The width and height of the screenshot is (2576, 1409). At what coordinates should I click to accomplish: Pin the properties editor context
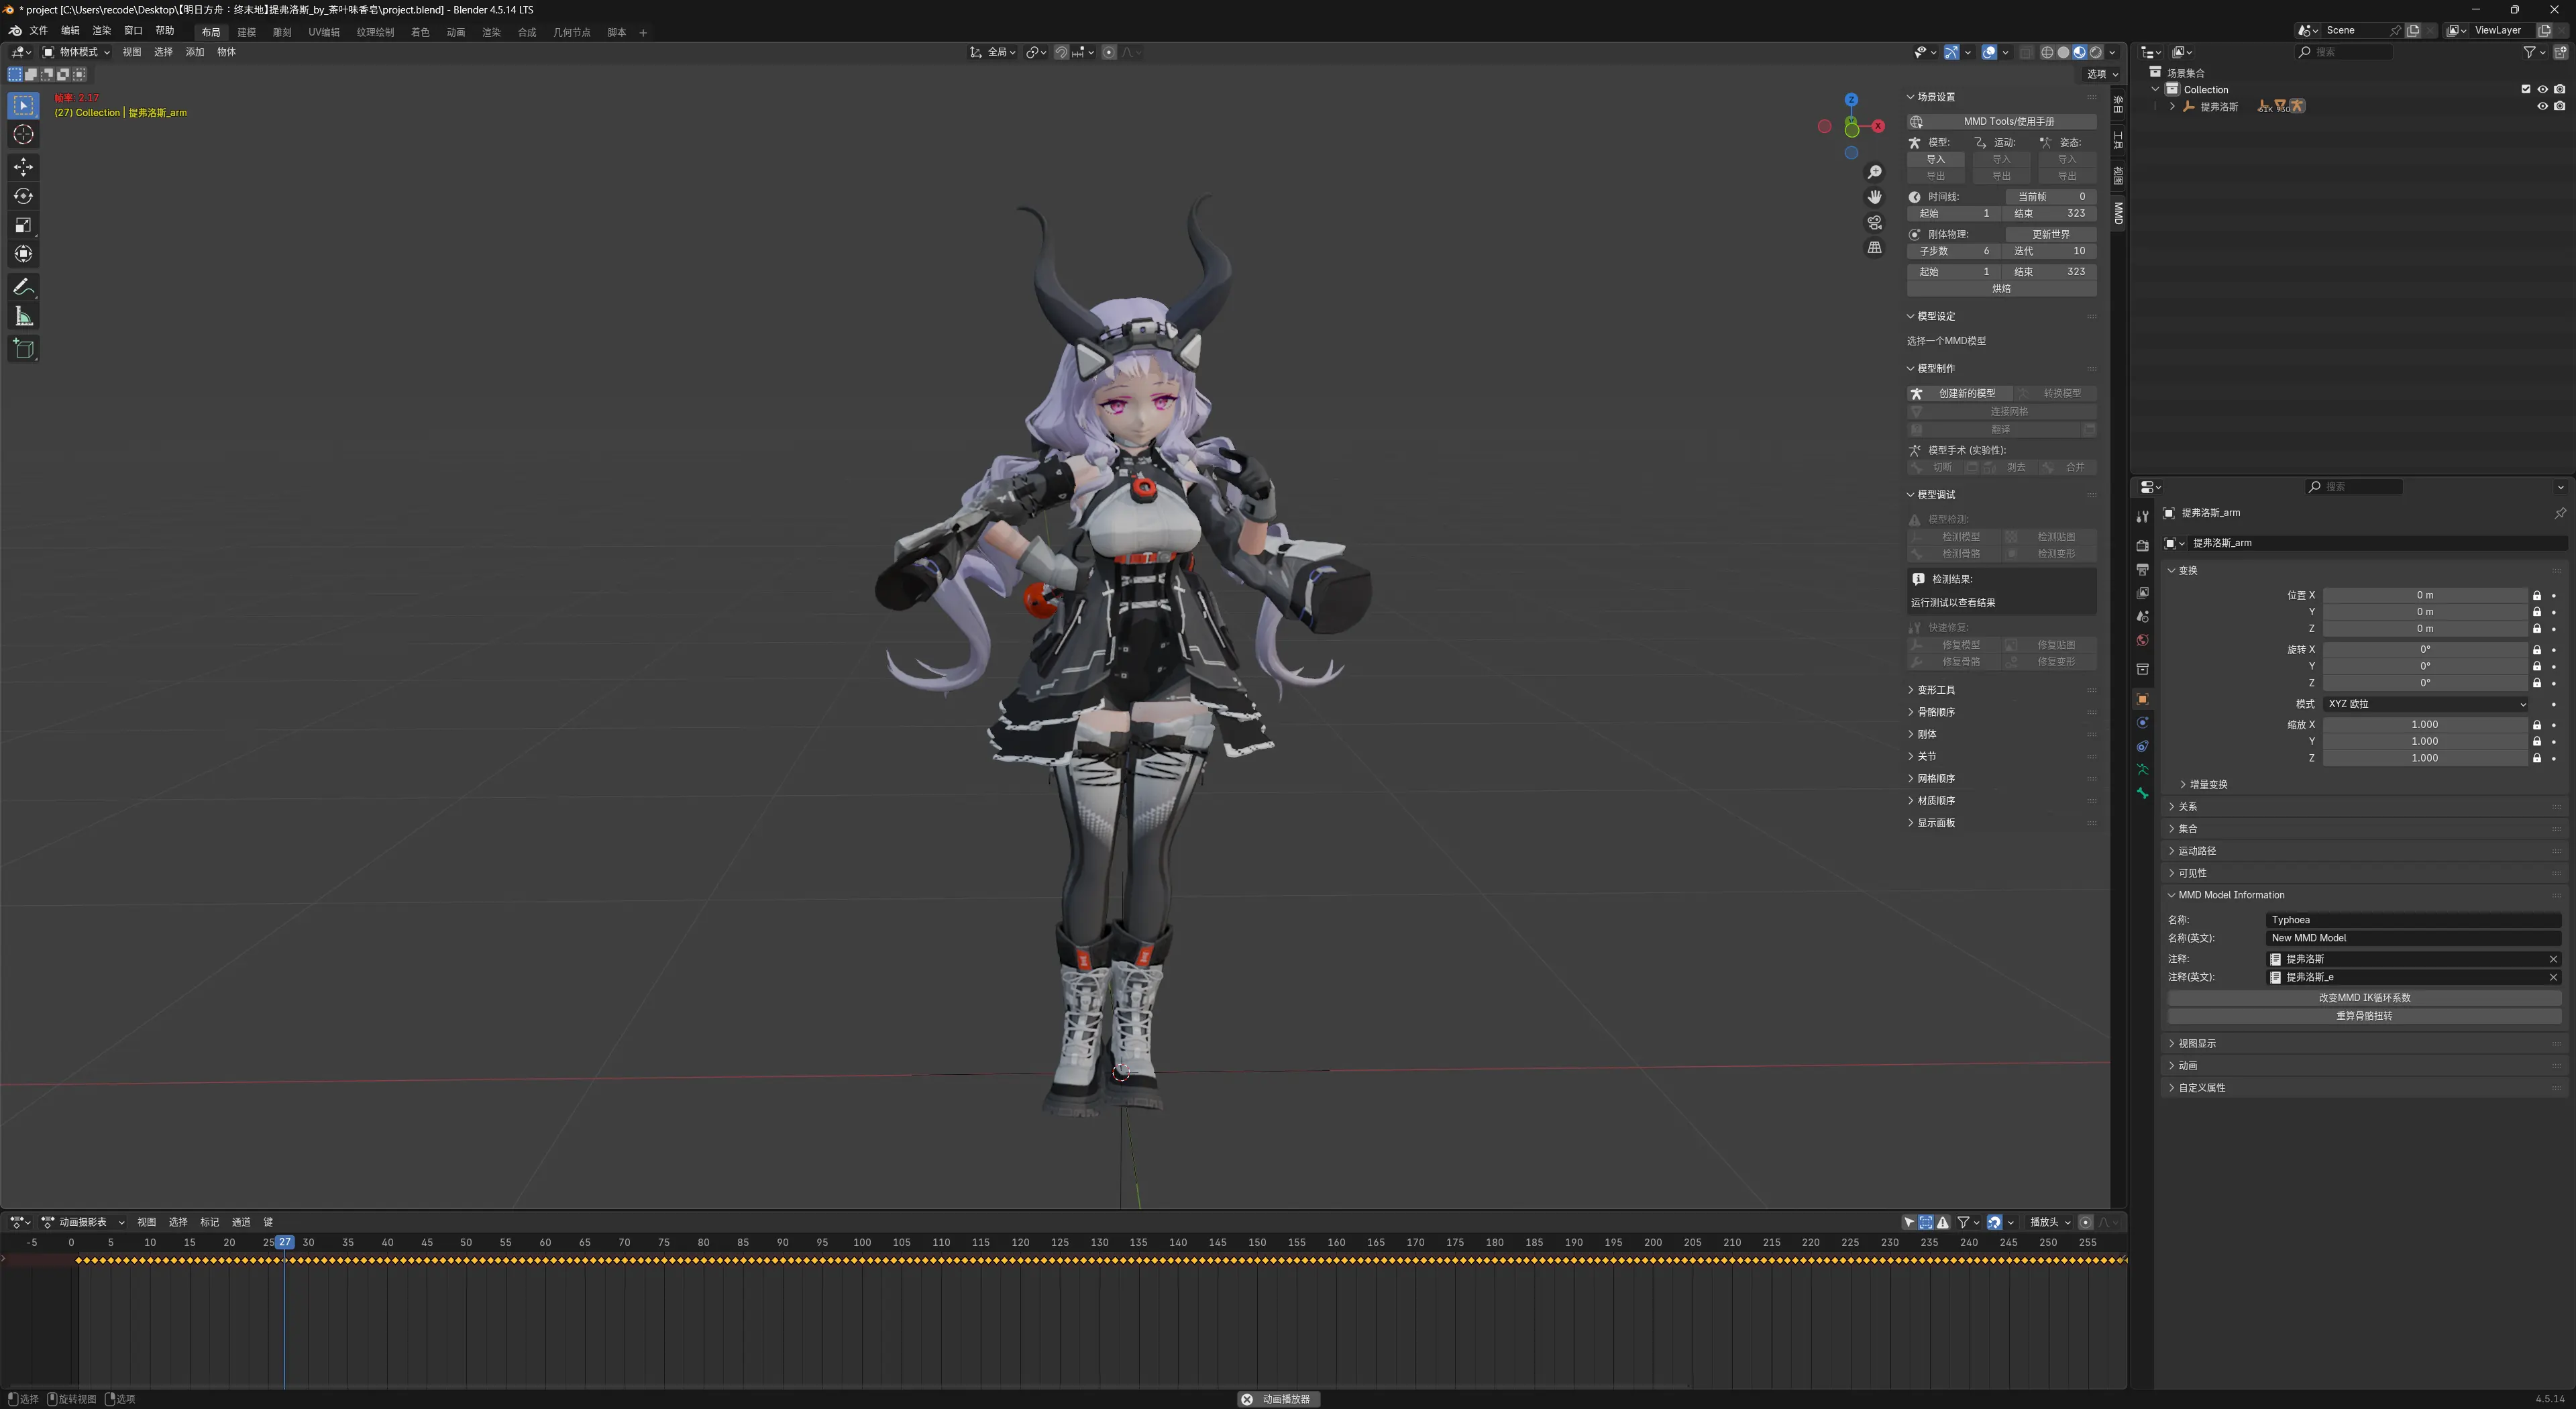coord(2560,513)
